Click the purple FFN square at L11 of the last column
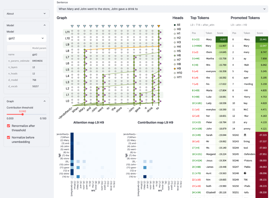271x198 pixels. pyautogui.click(x=160, y=32)
